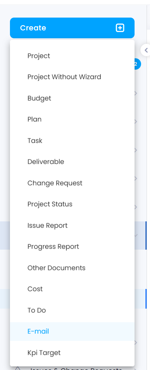The image size is (150, 370).
Task: Choose Kpi Target at the menu bottom
Action: click(x=72, y=353)
